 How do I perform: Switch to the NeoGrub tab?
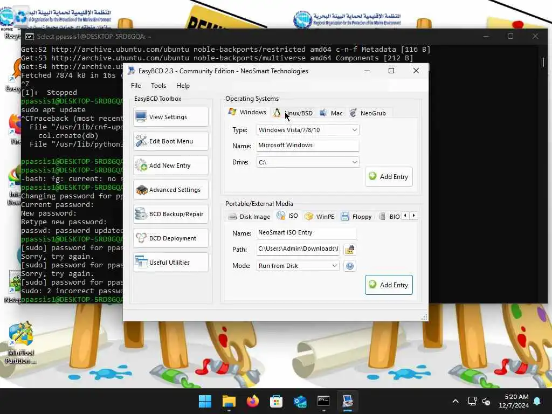(368, 113)
